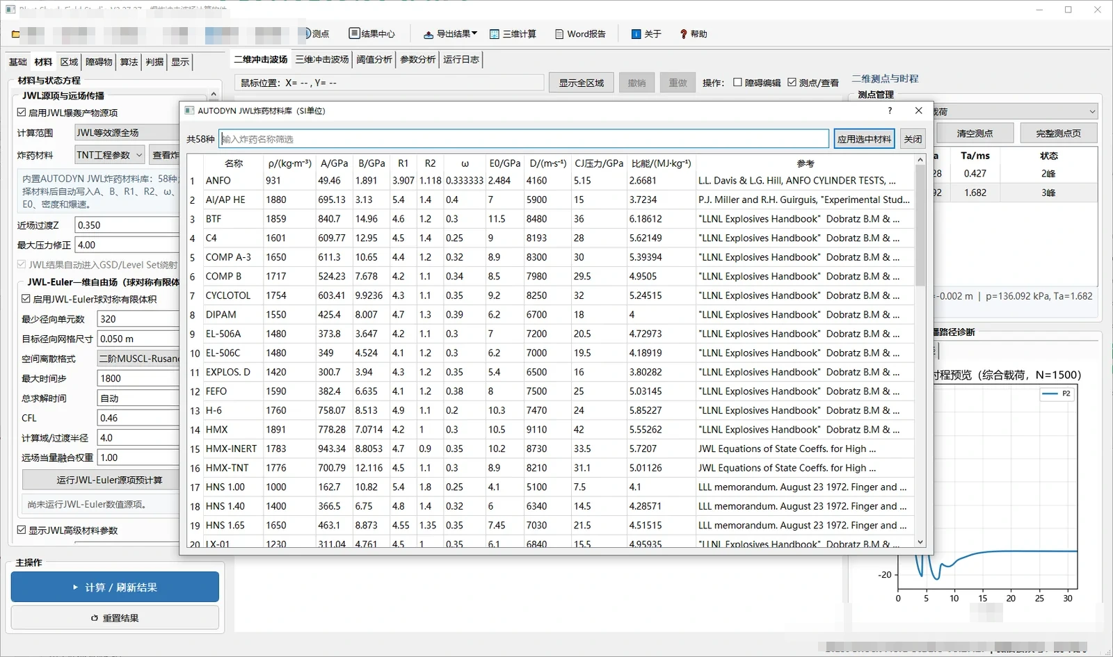This screenshot has width=1113, height=657.
Task: Expand the 导出结果 dropdown arrow
Action: 474,33
